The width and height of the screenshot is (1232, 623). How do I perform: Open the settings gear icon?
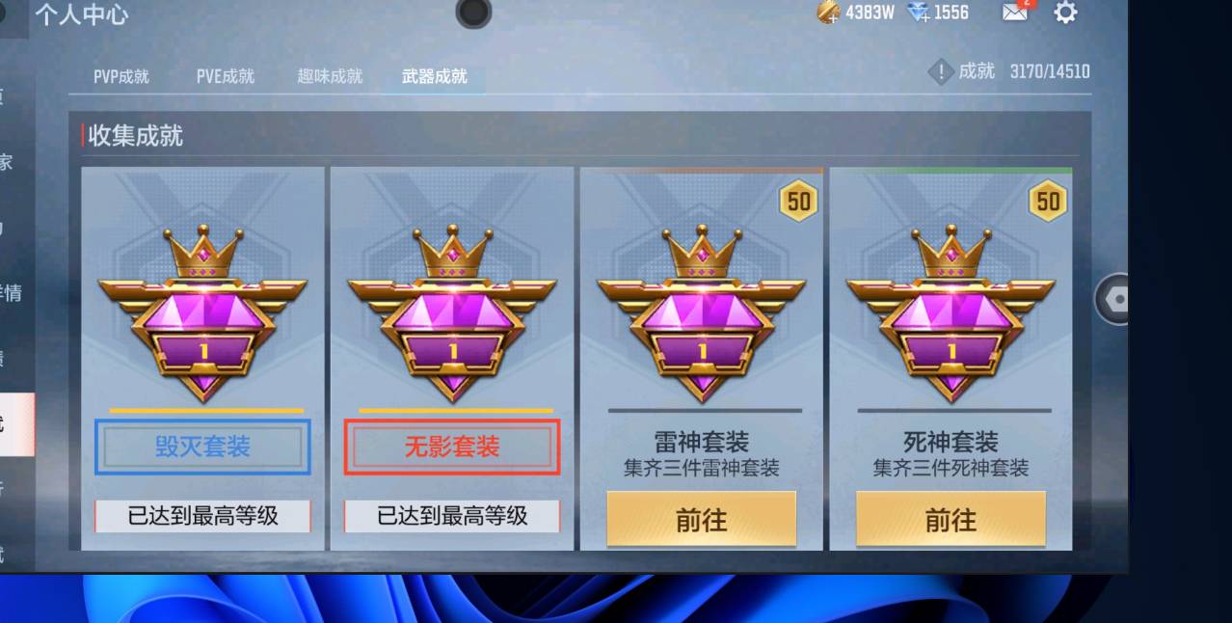[x=1065, y=13]
